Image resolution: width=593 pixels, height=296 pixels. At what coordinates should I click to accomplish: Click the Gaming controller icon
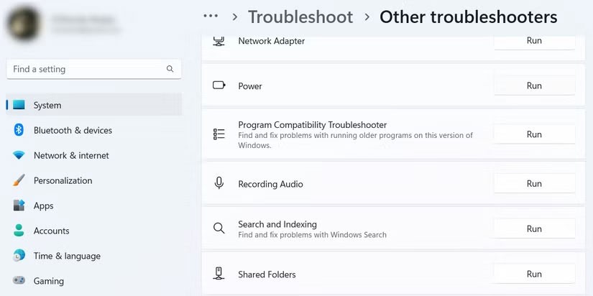(x=19, y=281)
